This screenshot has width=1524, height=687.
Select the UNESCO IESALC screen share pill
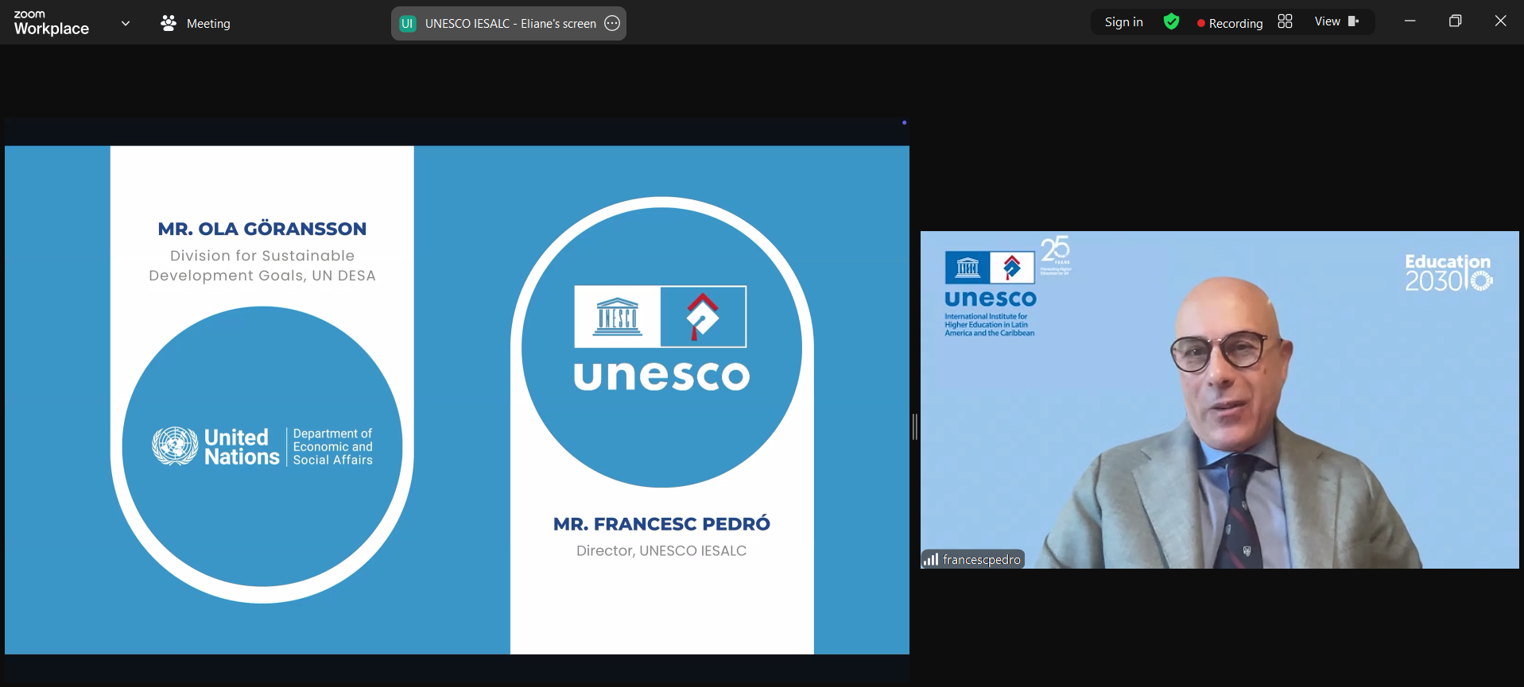[509, 23]
